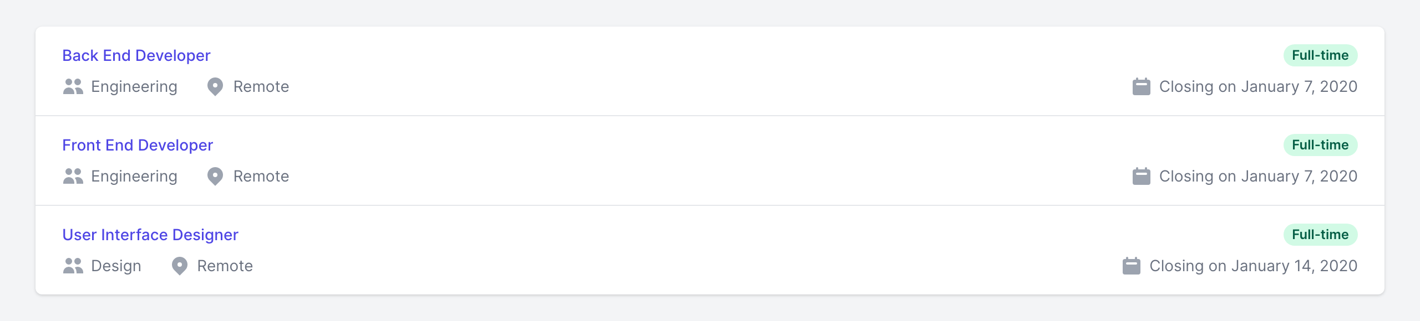Click the people icon beside Engineering in Back End row
The image size is (1420, 321).
tap(73, 87)
